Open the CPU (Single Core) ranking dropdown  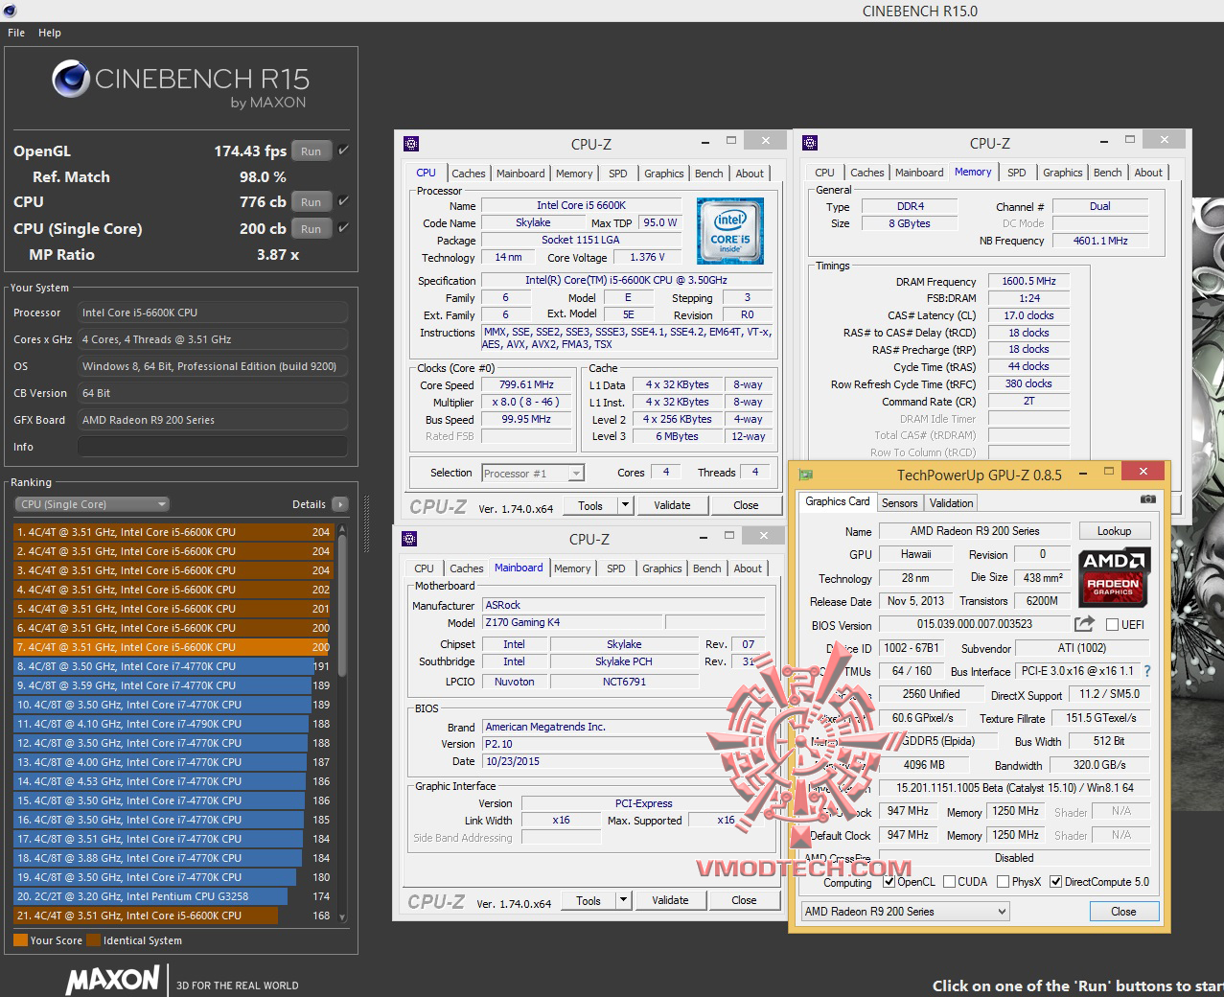pyautogui.click(x=92, y=504)
